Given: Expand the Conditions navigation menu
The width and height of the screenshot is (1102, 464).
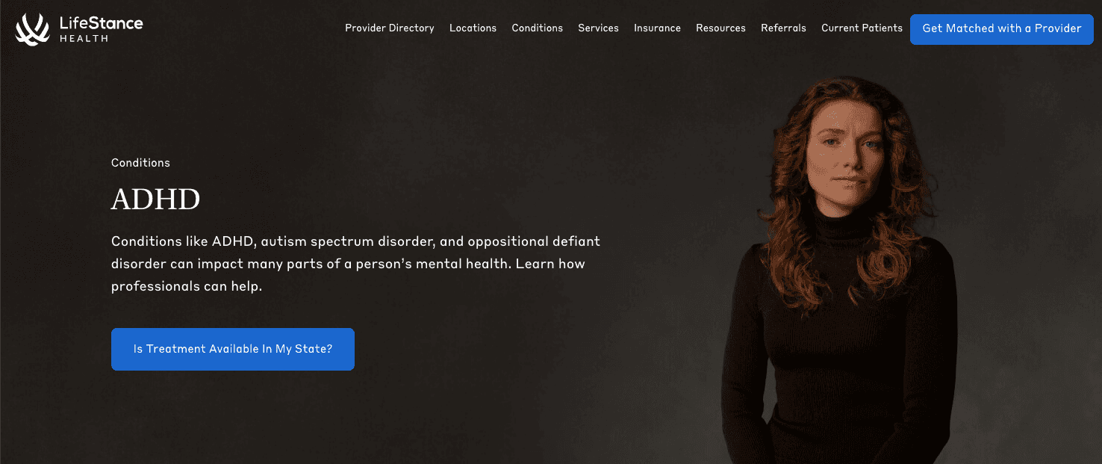Looking at the screenshot, I should (x=537, y=28).
